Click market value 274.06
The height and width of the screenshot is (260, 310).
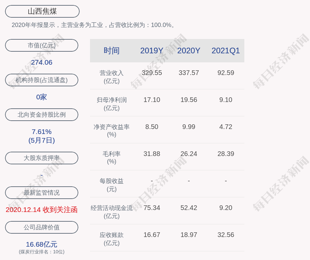[x=42, y=62]
